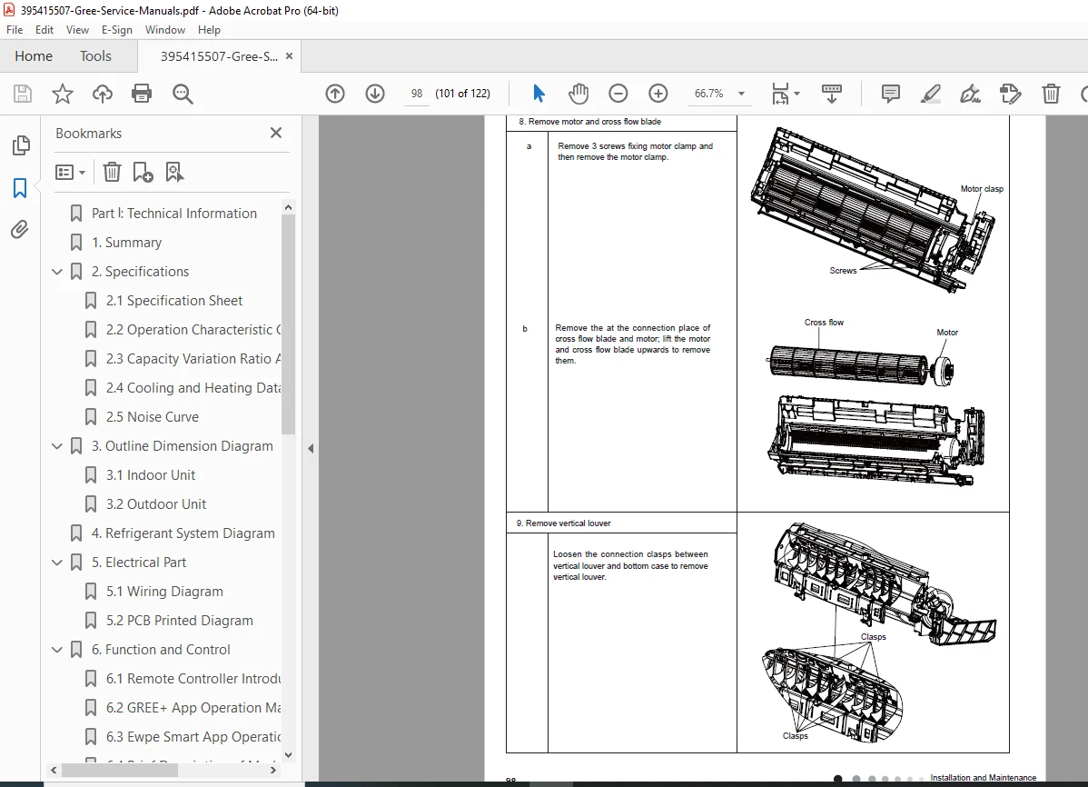Open 5.2 PCB Printed Diagram bookmark
The image size is (1088, 787).
pos(179,621)
